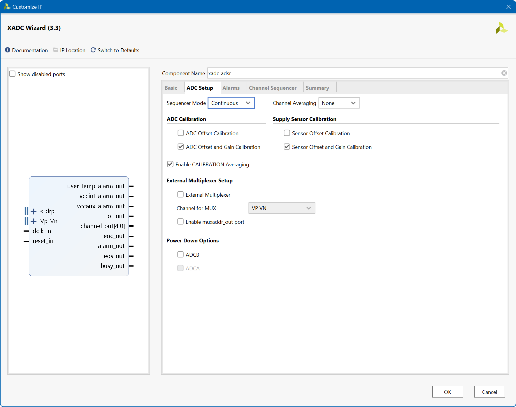The image size is (516, 407).
Task: Select the ot_out port
Action: tap(116, 216)
